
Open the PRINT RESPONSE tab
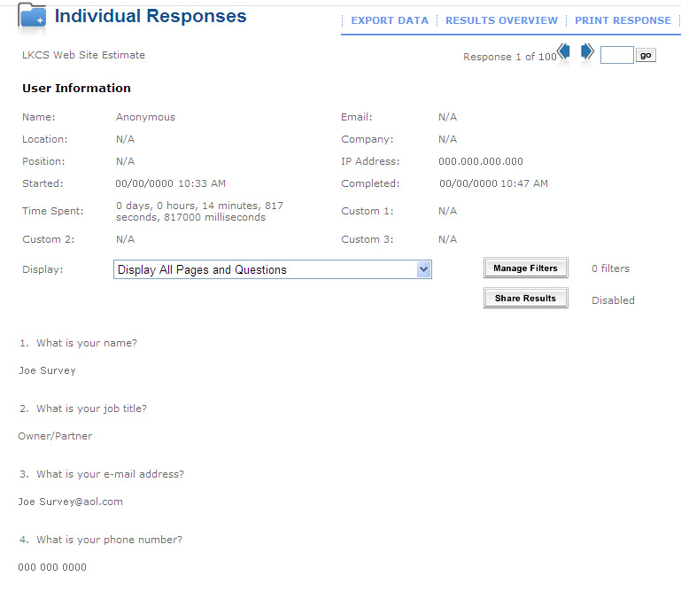tap(623, 20)
